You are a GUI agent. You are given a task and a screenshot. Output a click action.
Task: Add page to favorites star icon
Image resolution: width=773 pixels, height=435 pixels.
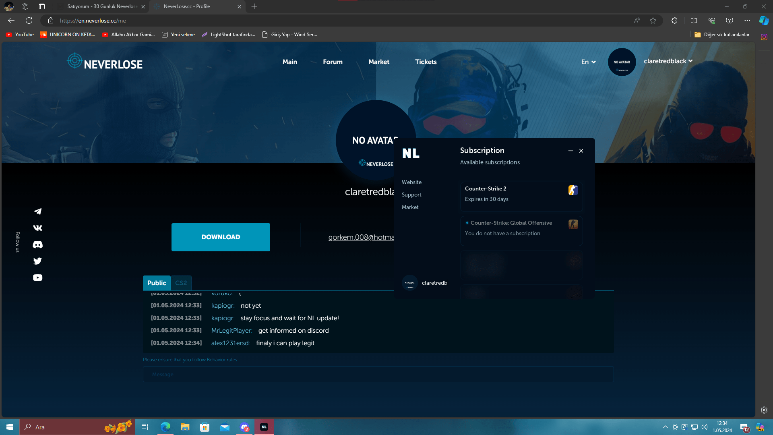point(653,21)
